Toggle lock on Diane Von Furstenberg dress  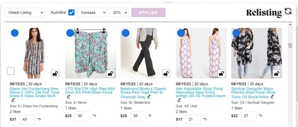(55, 73)
